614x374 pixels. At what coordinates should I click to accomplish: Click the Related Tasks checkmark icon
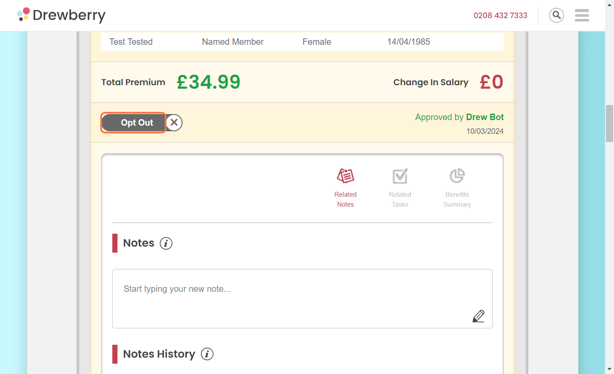(x=400, y=176)
